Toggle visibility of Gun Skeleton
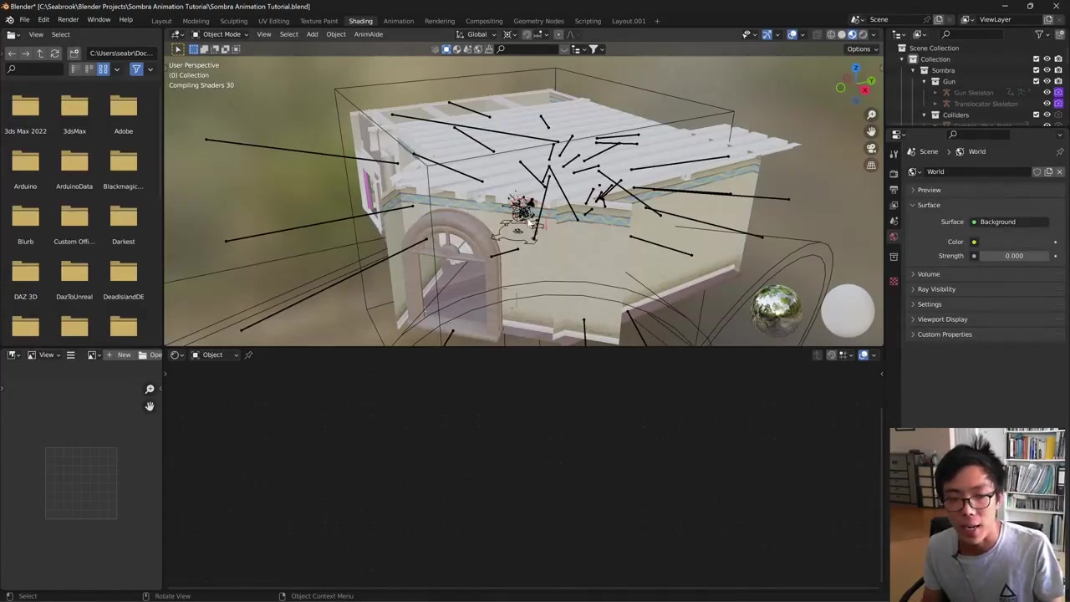 [1047, 93]
